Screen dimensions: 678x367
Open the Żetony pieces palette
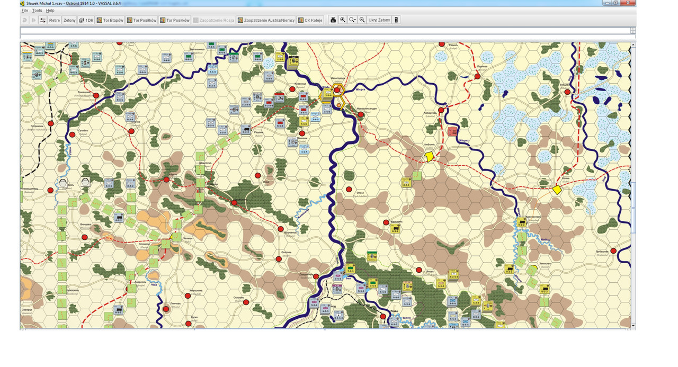tap(69, 20)
